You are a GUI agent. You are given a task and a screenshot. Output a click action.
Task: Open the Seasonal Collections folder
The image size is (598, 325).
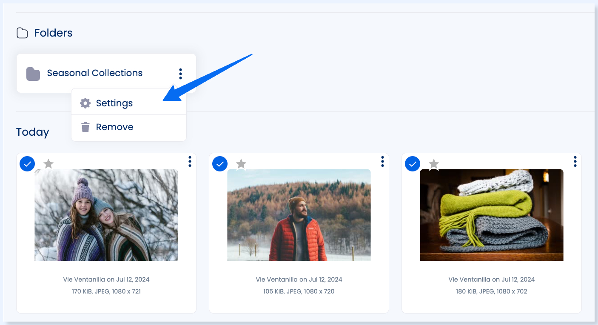106,73
